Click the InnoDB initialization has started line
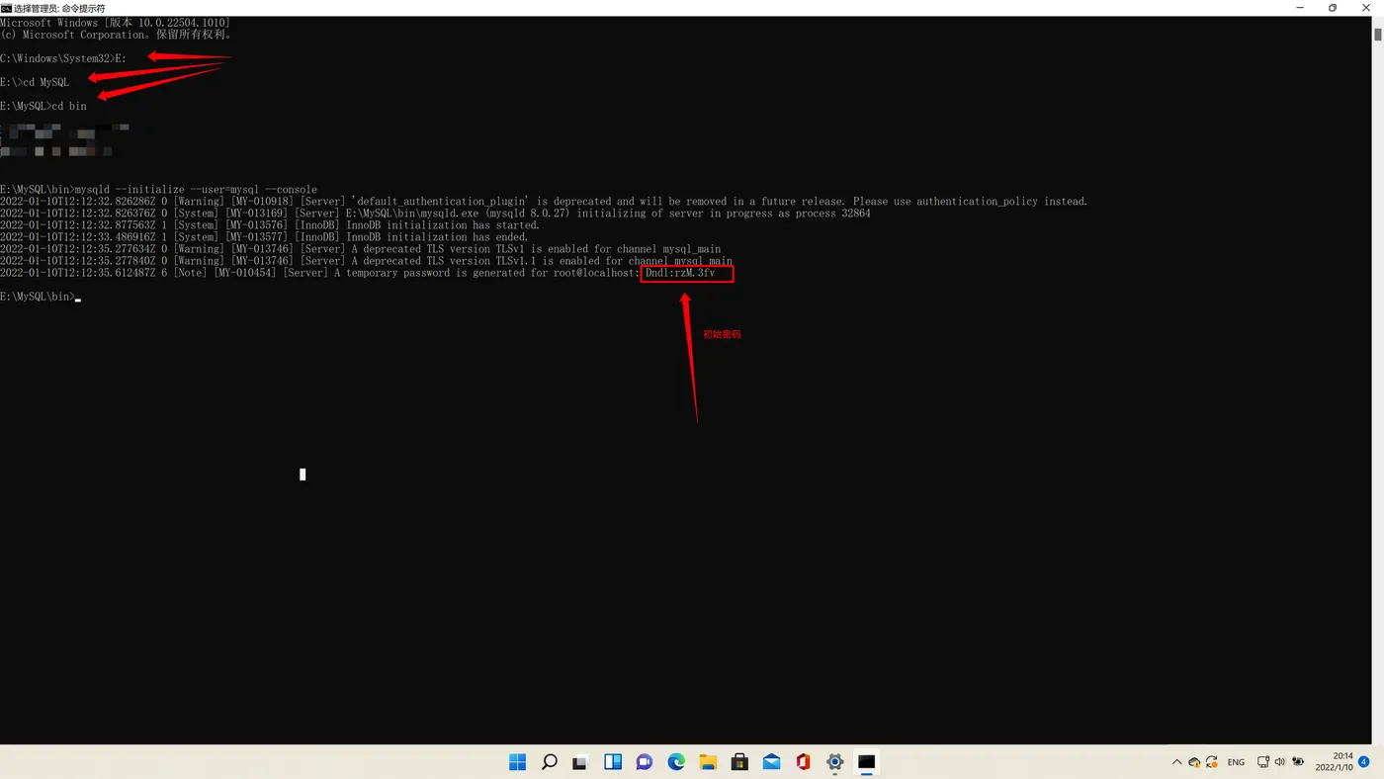The width and height of the screenshot is (1384, 779). [270, 225]
